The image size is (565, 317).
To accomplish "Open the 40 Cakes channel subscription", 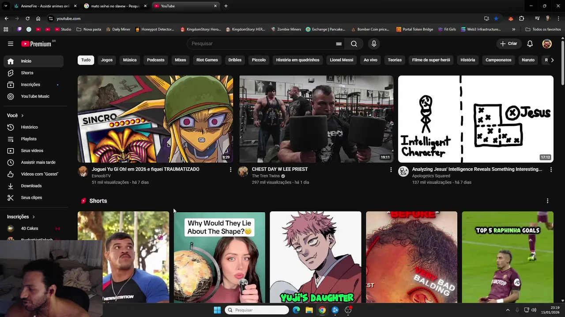I will pyautogui.click(x=34, y=229).
